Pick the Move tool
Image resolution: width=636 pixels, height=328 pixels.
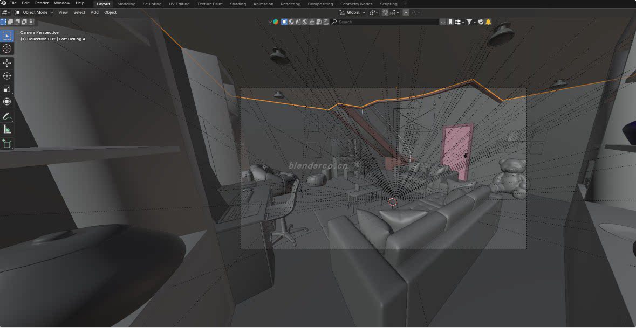coord(7,63)
